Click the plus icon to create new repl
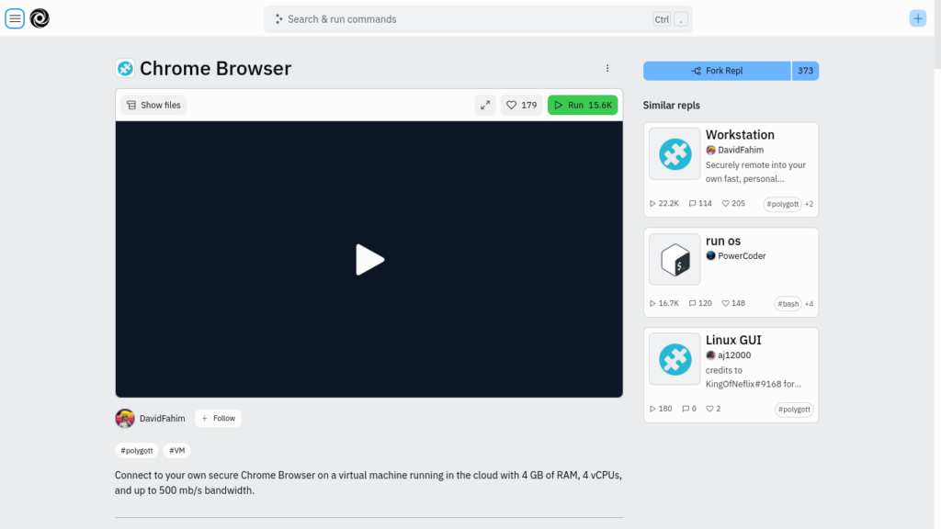 [x=917, y=18]
